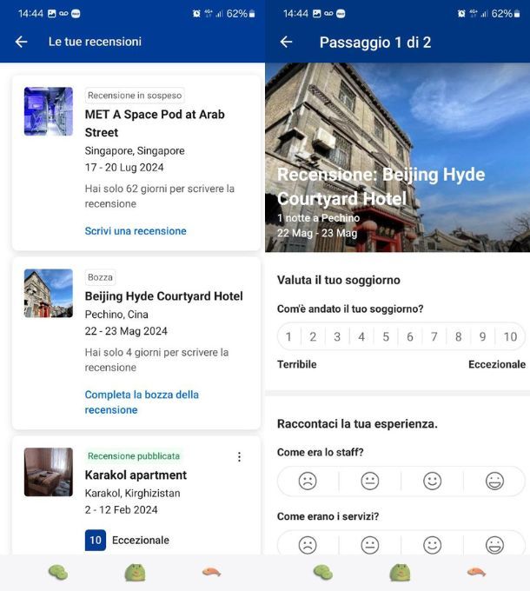Tap Hai solo 4 giorni notice
Viewport: 530px width, 591px height.
[x=156, y=360]
